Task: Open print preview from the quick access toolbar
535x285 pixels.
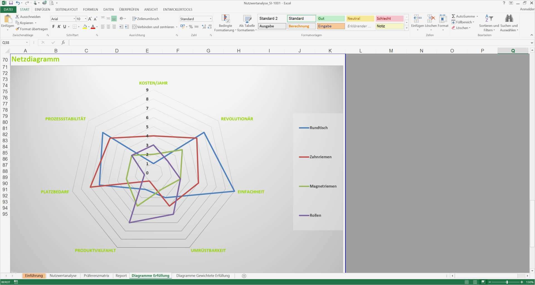Action: point(52,3)
